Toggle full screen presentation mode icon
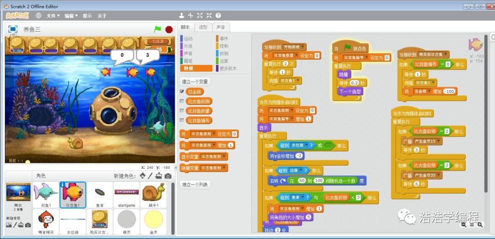Image resolution: width=495 pixels, height=239 pixels. click(13, 29)
